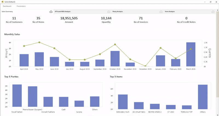219x116 pixels.
Task: Maximize the Sales window
Action: point(210,2)
